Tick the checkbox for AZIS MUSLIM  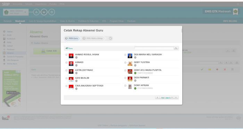(x=67, y=78)
